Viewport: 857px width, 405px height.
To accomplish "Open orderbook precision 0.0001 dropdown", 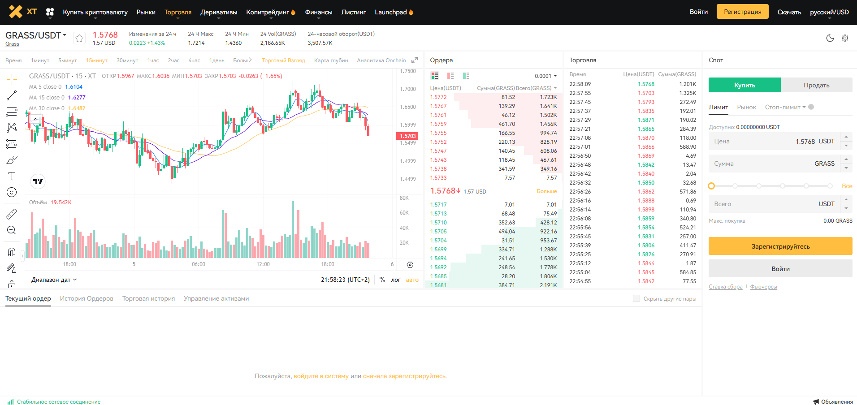I will click(546, 76).
